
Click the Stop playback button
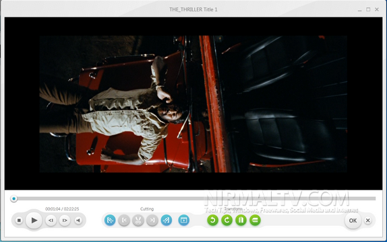(x=19, y=220)
